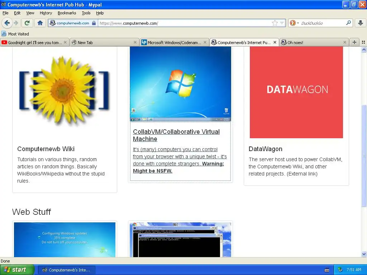
Task: Click the Computernewb Wiki heading
Action: 46,149
